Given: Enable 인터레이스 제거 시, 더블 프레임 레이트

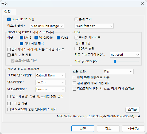Looking at the screenshot, I should 9,49.
